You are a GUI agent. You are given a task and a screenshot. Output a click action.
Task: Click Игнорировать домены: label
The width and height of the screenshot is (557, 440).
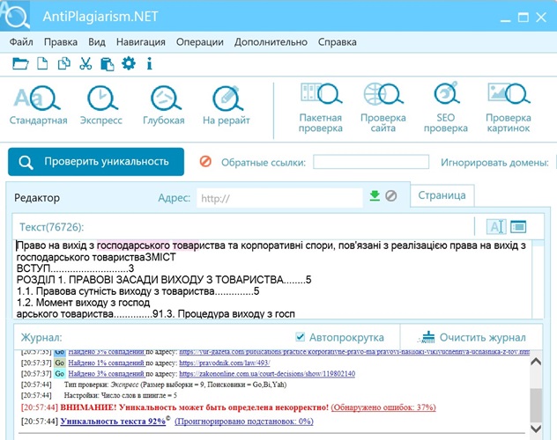(x=494, y=163)
